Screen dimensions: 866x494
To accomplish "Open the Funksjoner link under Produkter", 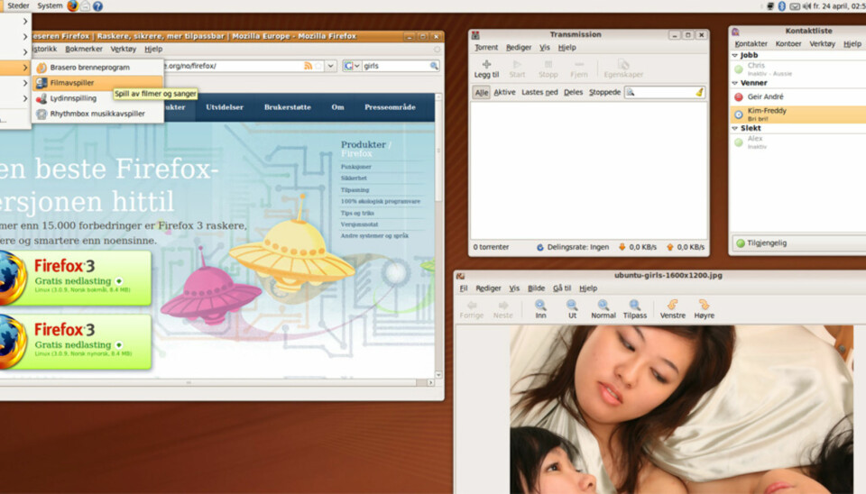I will tap(355, 167).
